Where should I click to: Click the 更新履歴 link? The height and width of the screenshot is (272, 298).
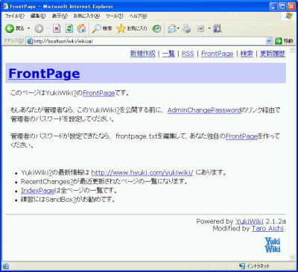pyautogui.click(x=273, y=54)
